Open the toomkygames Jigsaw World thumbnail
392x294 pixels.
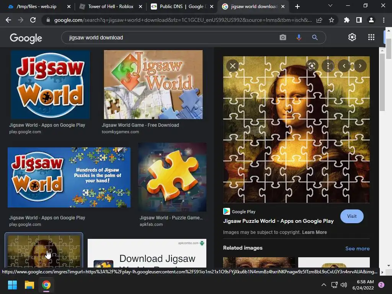pos(153,85)
